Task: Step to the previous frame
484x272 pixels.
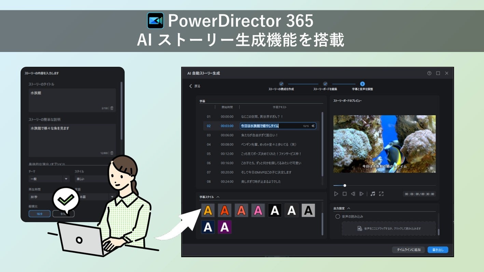Action: (x=353, y=194)
